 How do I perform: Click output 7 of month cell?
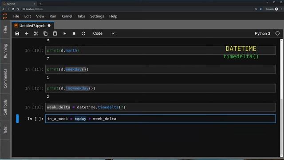coord(48,59)
